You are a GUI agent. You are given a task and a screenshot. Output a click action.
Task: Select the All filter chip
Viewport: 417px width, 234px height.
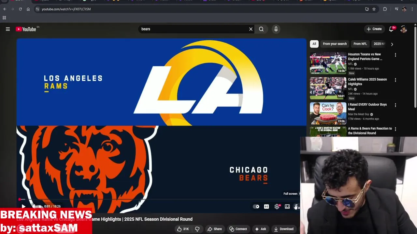tap(314, 44)
